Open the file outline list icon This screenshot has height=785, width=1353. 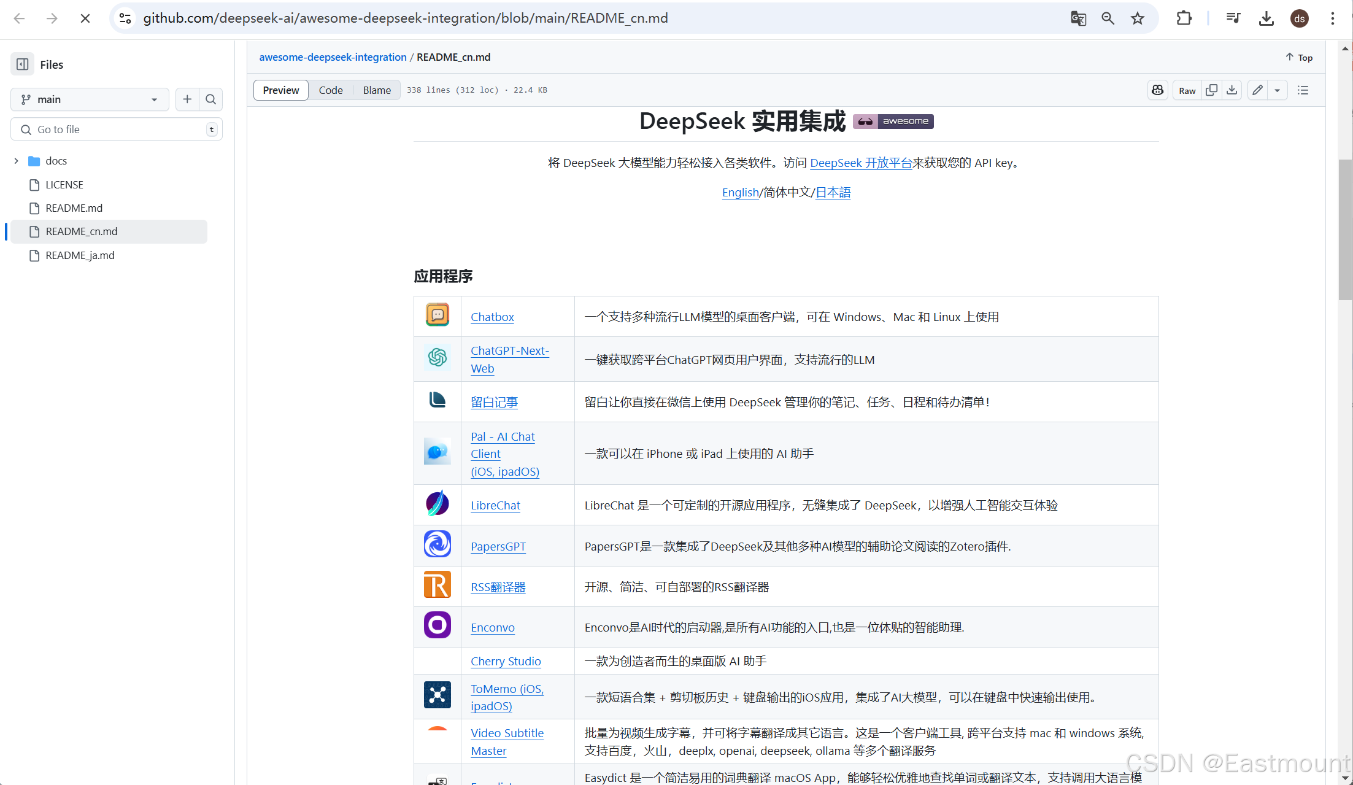click(1303, 90)
